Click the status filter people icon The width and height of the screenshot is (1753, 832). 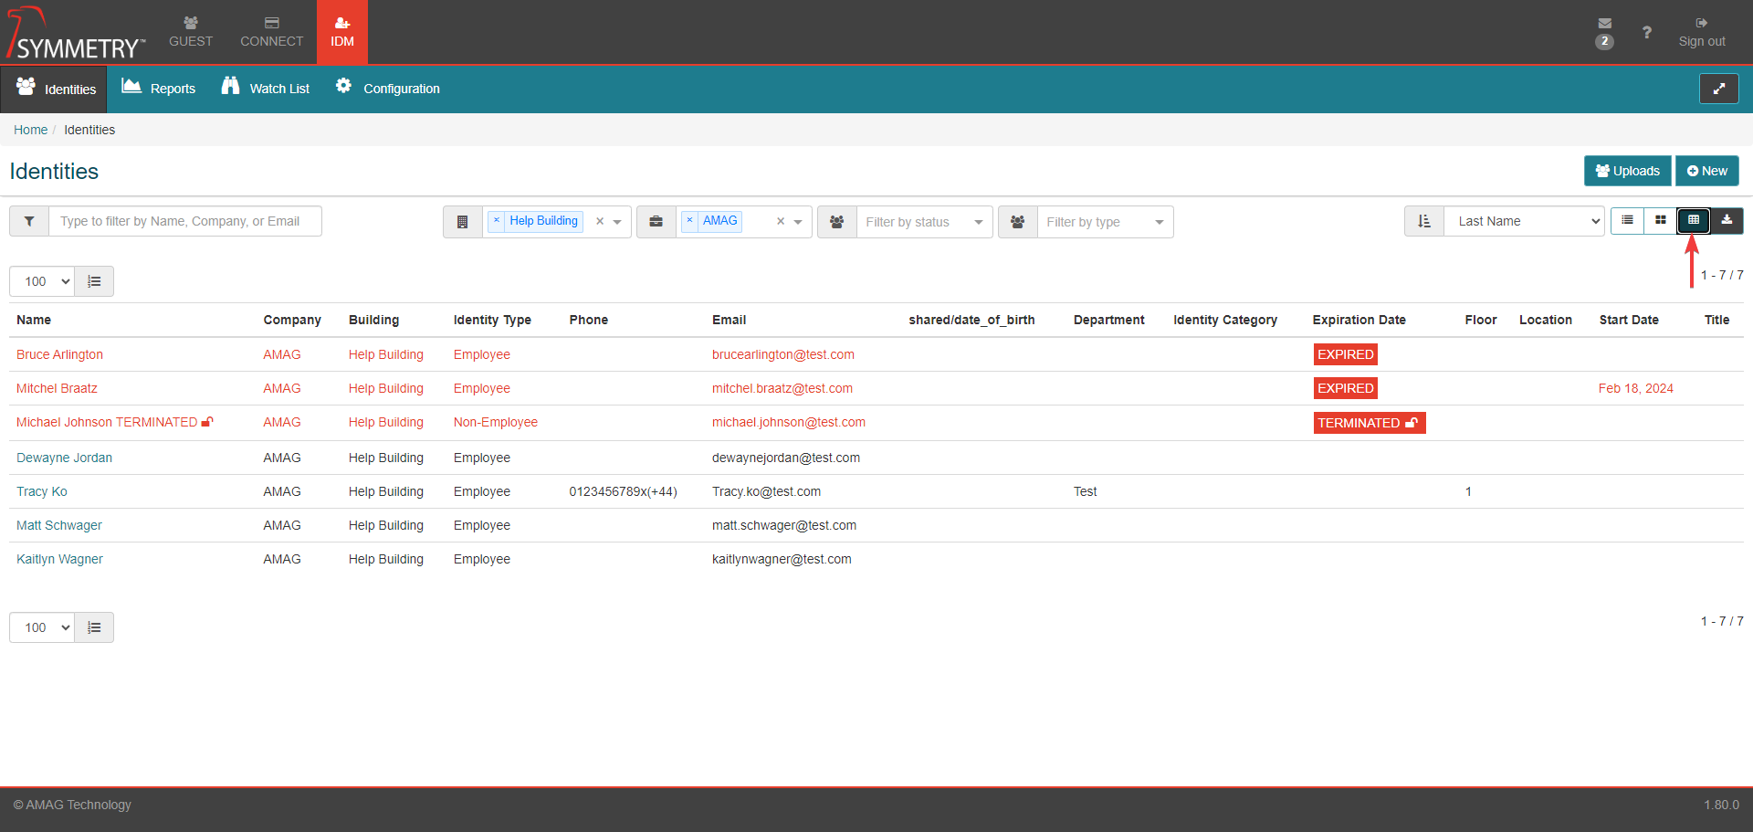[837, 222]
